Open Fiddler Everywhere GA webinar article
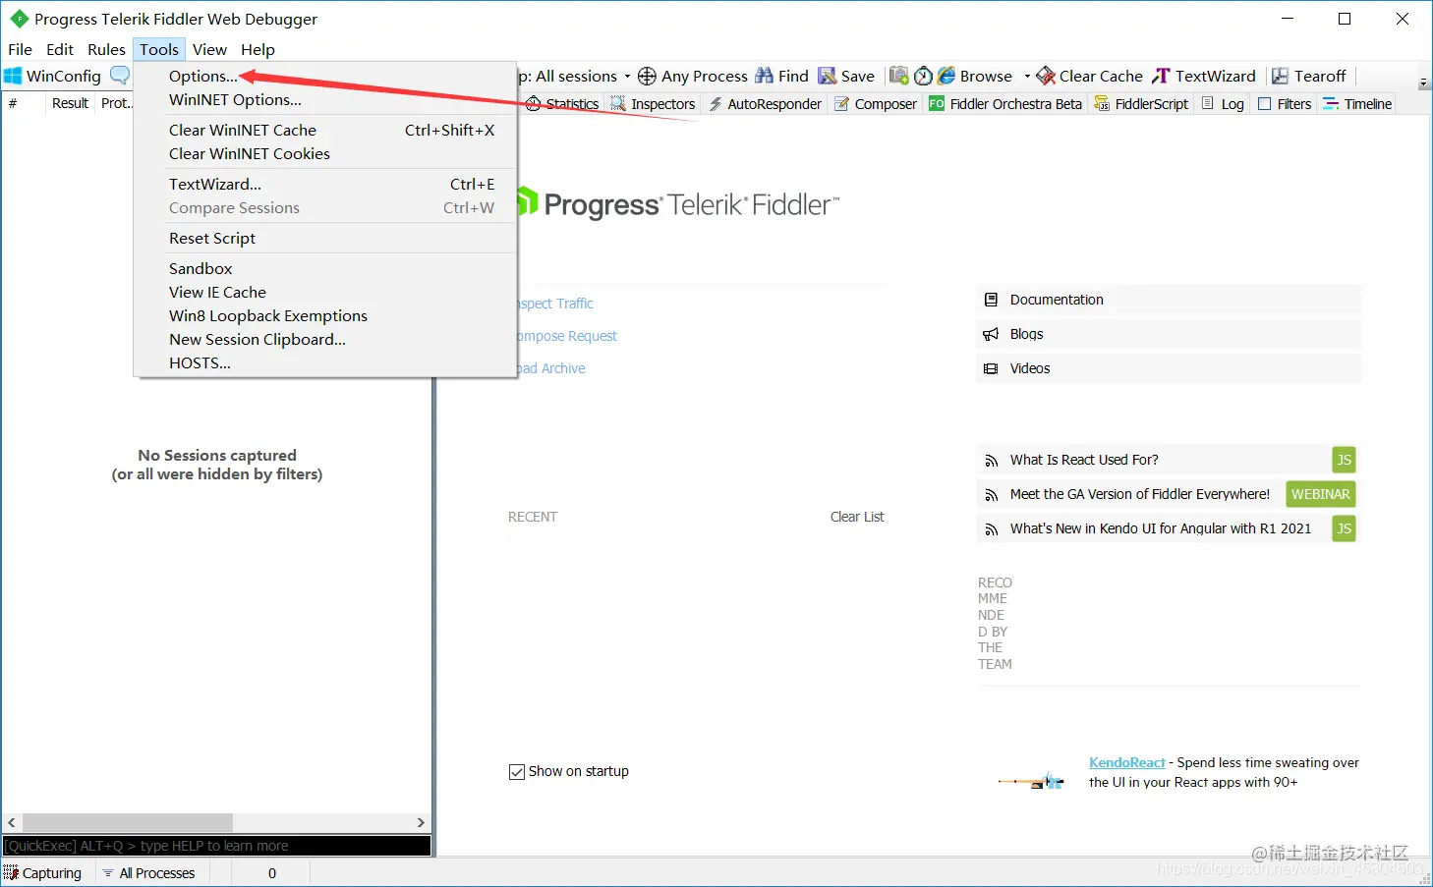1433x887 pixels. (x=1140, y=494)
